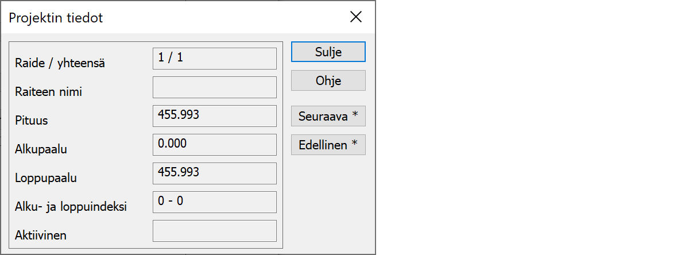This screenshot has width=689, height=255.
Task: Go to previous track with Edellinen
Action: 328,145
